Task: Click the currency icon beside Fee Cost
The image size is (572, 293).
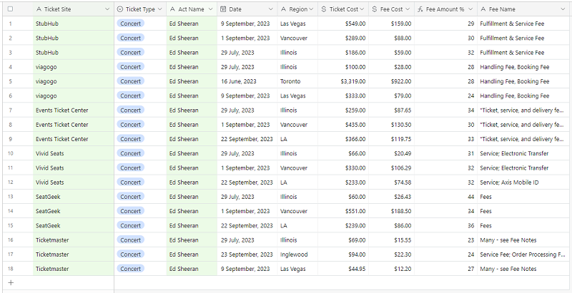Action: click(x=374, y=9)
